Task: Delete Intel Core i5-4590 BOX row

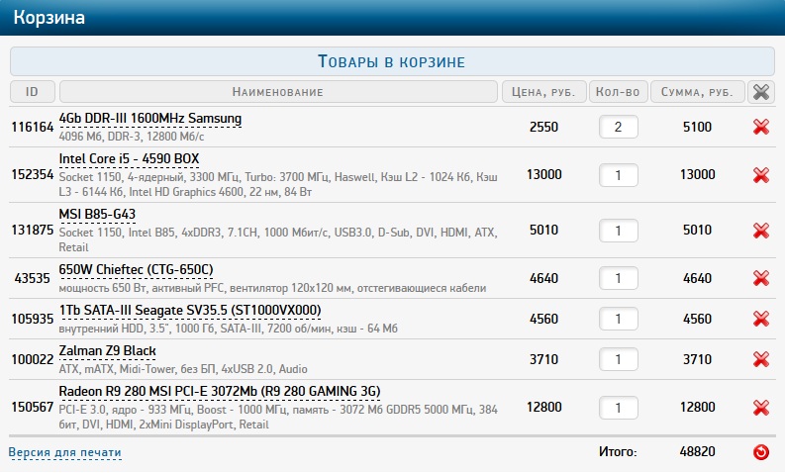Action: [760, 175]
